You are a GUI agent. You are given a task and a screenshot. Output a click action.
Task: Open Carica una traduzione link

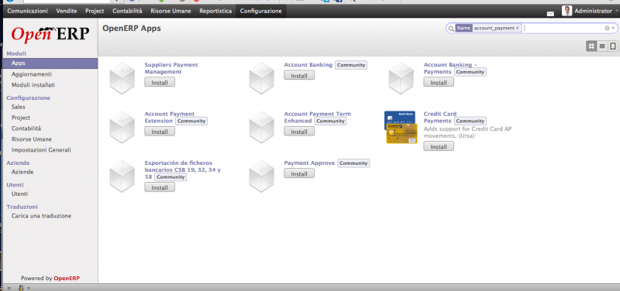click(42, 216)
